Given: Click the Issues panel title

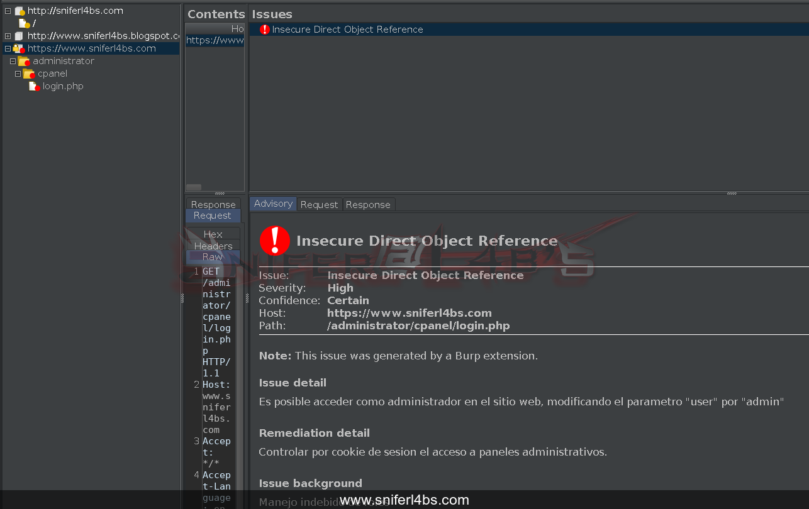Looking at the screenshot, I should coord(272,14).
